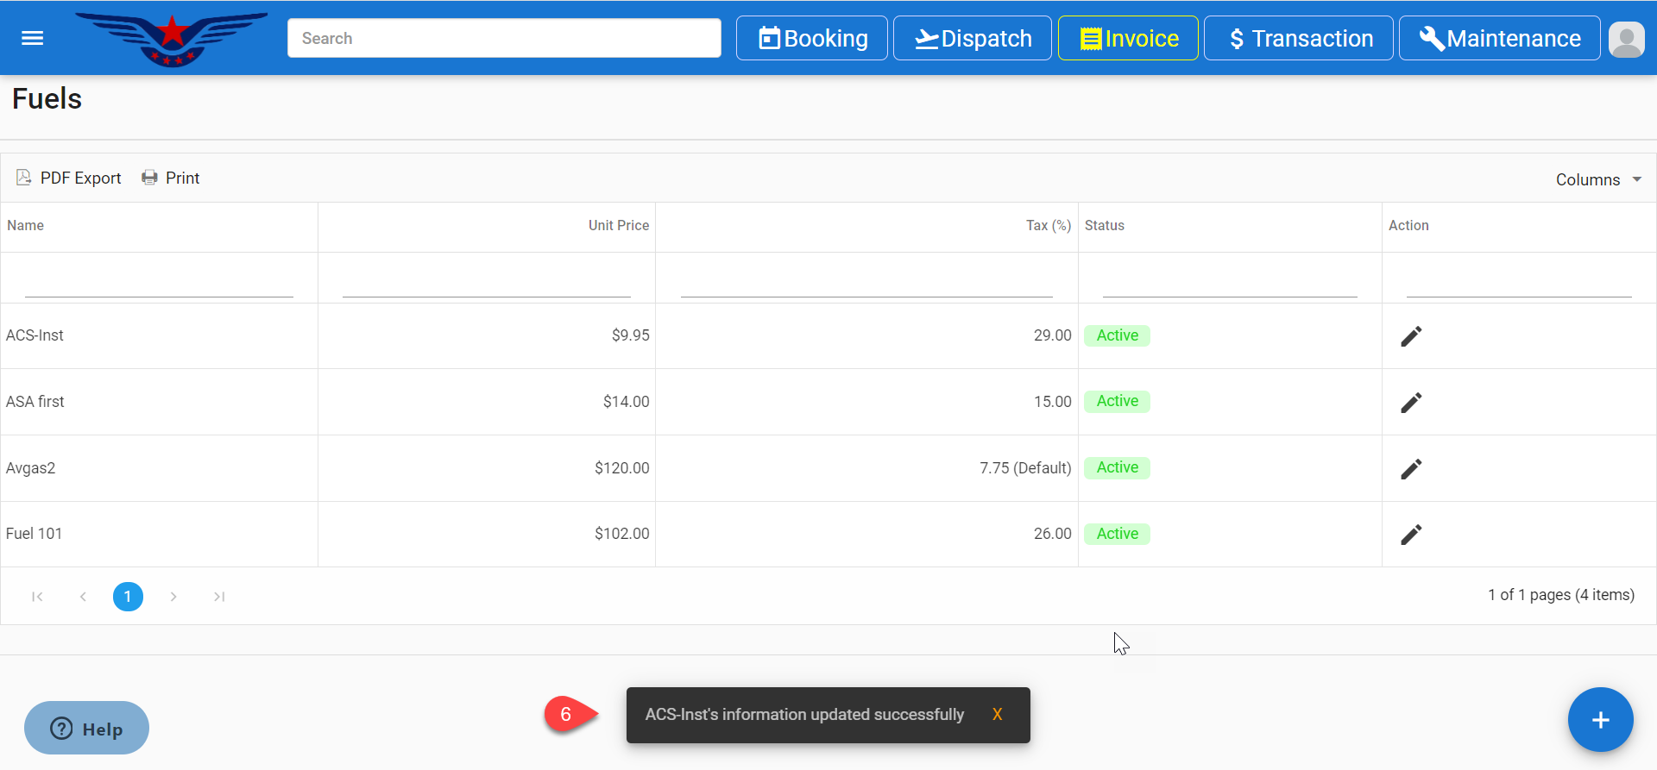
Task: Expand the Columns dropdown
Action: click(x=1597, y=179)
